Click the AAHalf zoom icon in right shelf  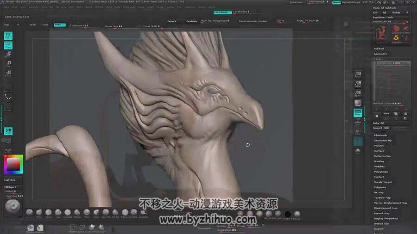358,84
